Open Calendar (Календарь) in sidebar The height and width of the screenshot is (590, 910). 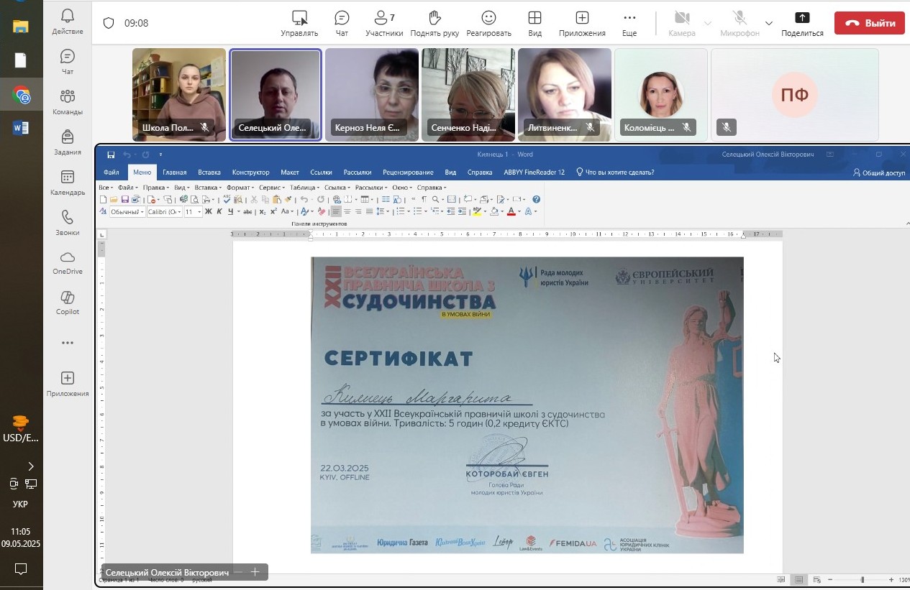[x=68, y=183]
